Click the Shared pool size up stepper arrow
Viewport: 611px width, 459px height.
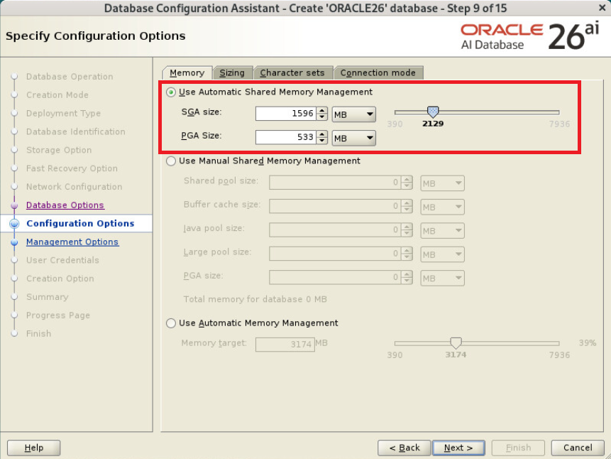[407, 180]
